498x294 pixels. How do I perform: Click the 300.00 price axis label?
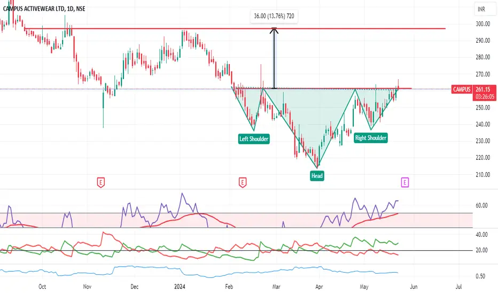[483, 24]
